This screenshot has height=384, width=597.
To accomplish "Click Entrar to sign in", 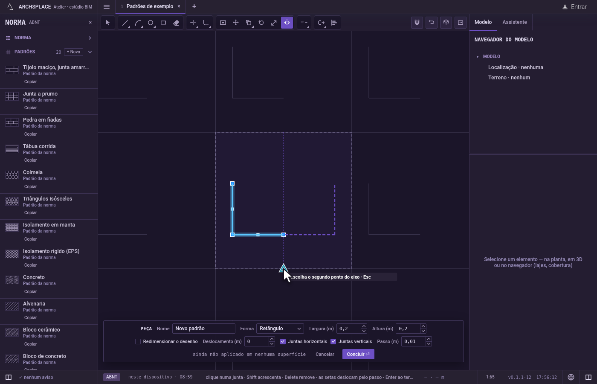I will coord(574,7).
